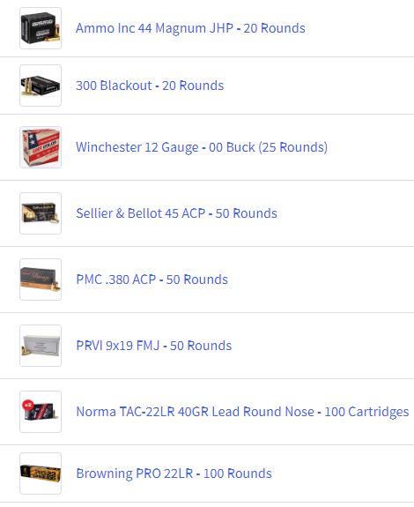The width and height of the screenshot is (414, 507).
Task: Click the Winchester red-white-blue box thumbnail
Action: click(41, 147)
